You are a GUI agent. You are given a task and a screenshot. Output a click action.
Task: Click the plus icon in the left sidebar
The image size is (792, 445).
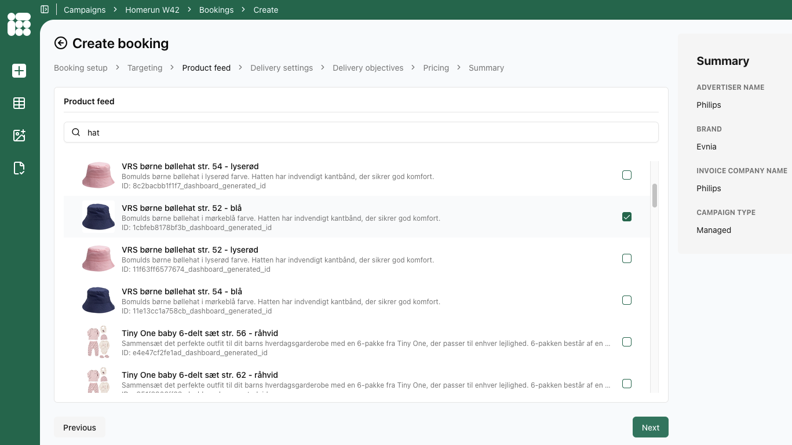19,71
